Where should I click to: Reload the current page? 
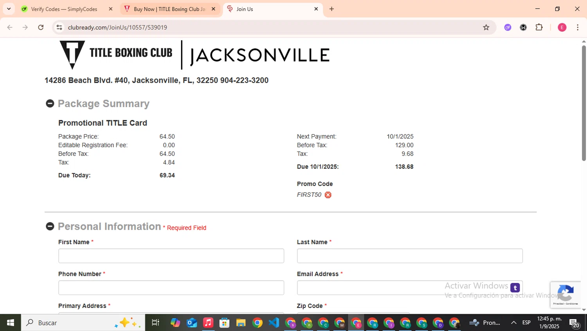41,27
